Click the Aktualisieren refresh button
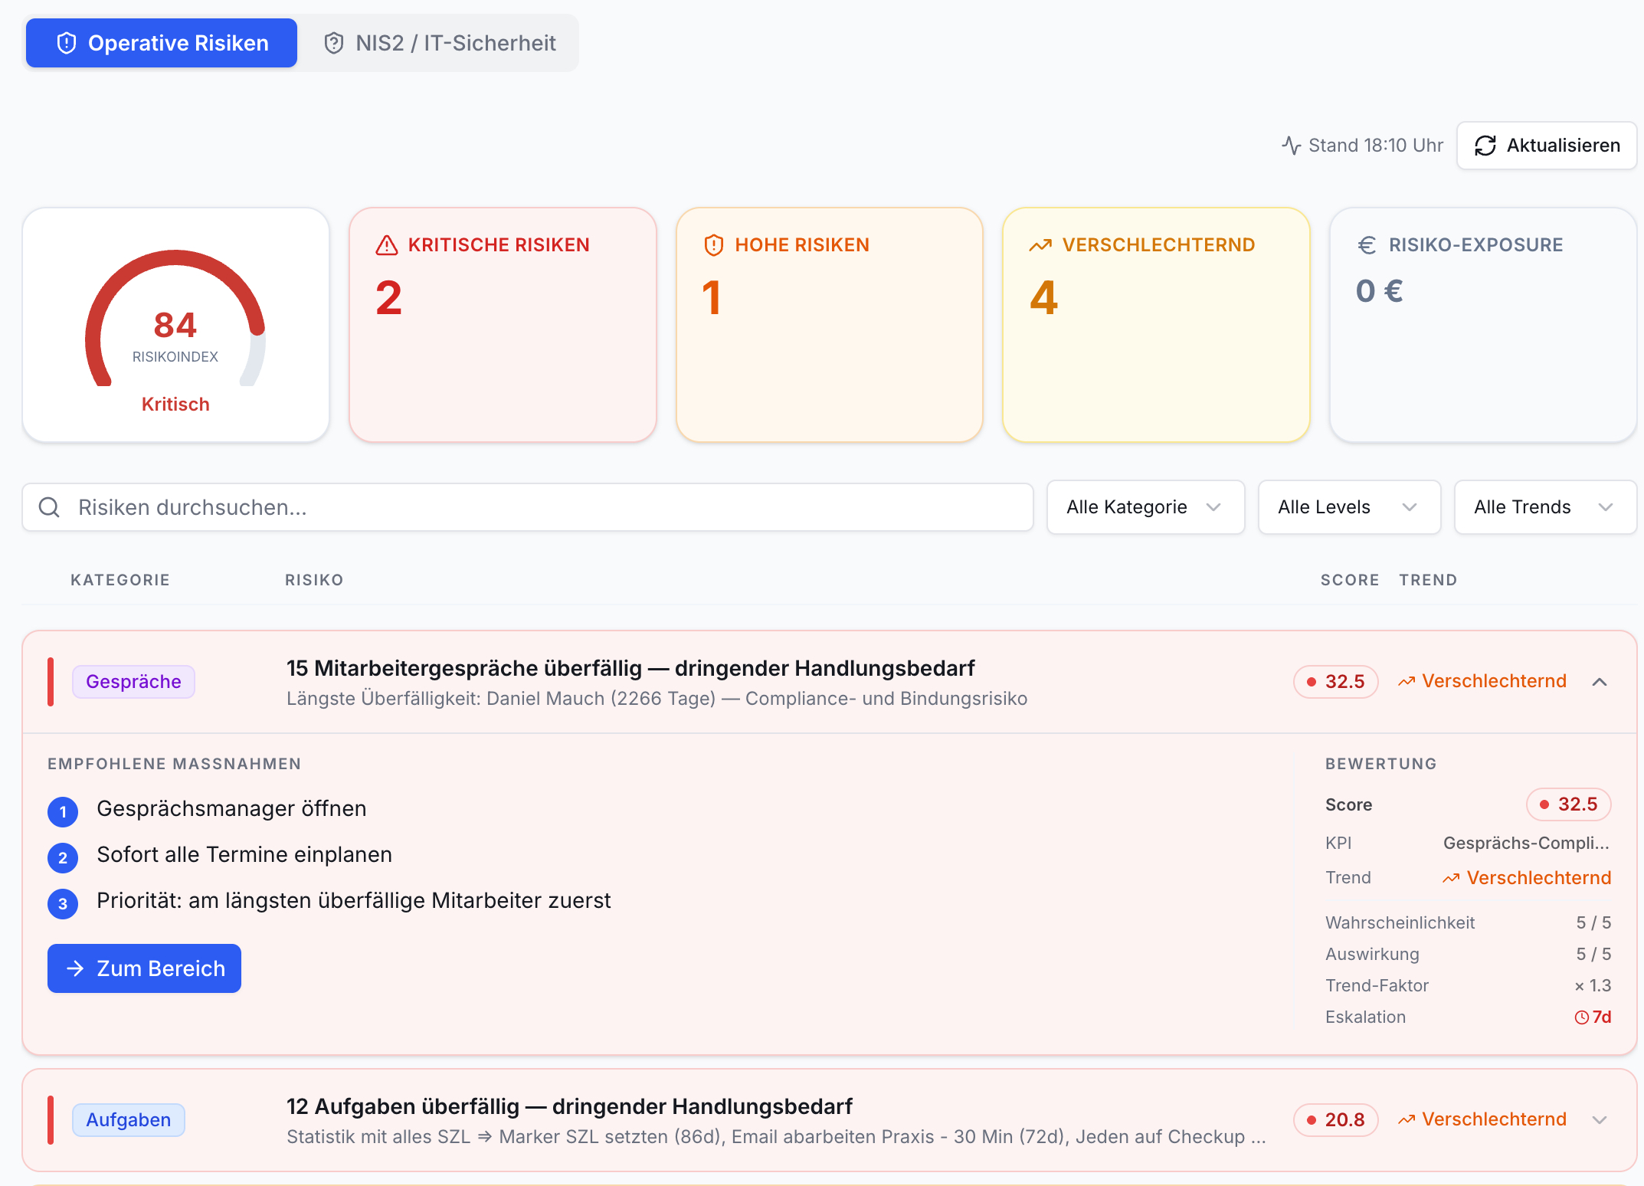 click(x=1547, y=146)
